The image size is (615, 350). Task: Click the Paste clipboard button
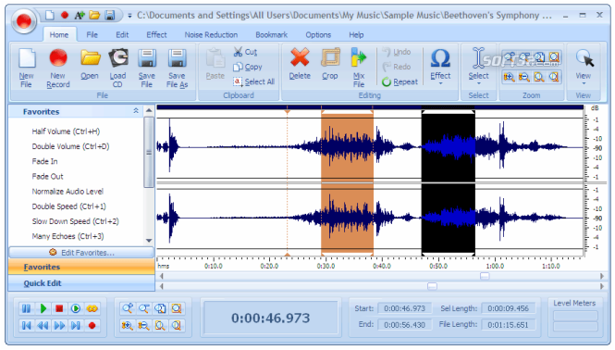(215, 64)
